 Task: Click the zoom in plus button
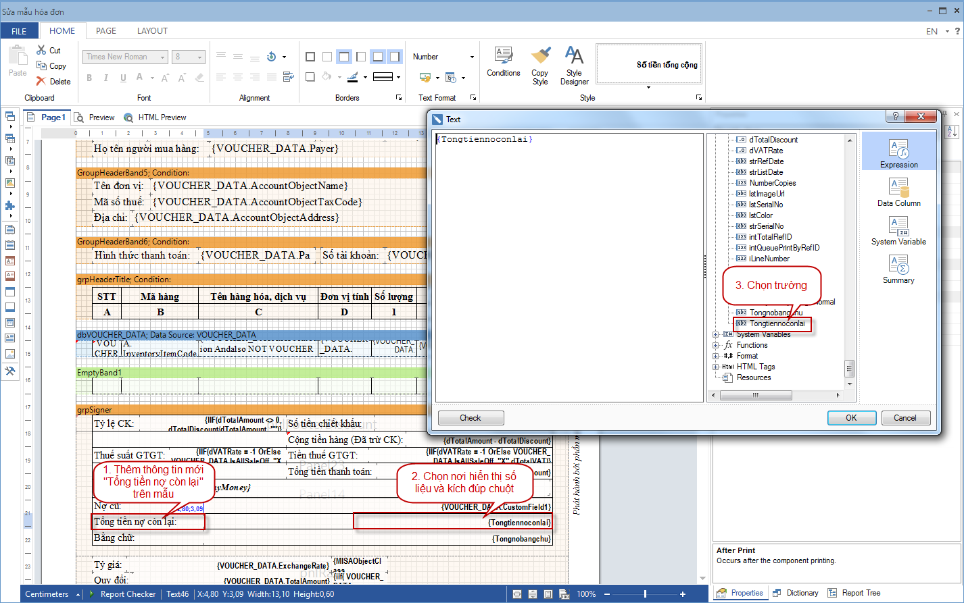pos(683,594)
